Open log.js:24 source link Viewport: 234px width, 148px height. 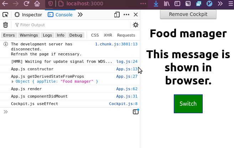(127, 62)
